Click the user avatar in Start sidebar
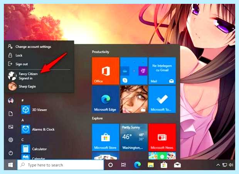 [x=11, y=100]
